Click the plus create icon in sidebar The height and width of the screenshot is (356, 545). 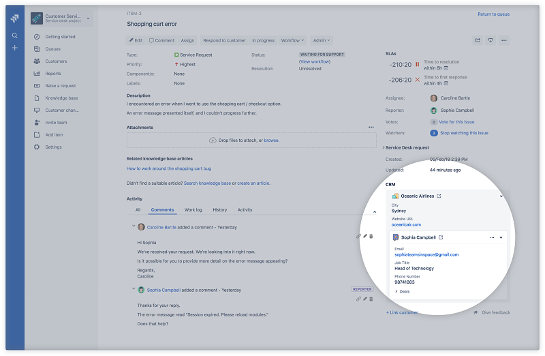tap(14, 48)
